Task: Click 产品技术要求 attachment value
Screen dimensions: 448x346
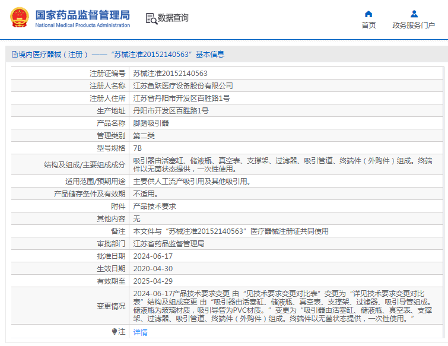Action: 154,207
